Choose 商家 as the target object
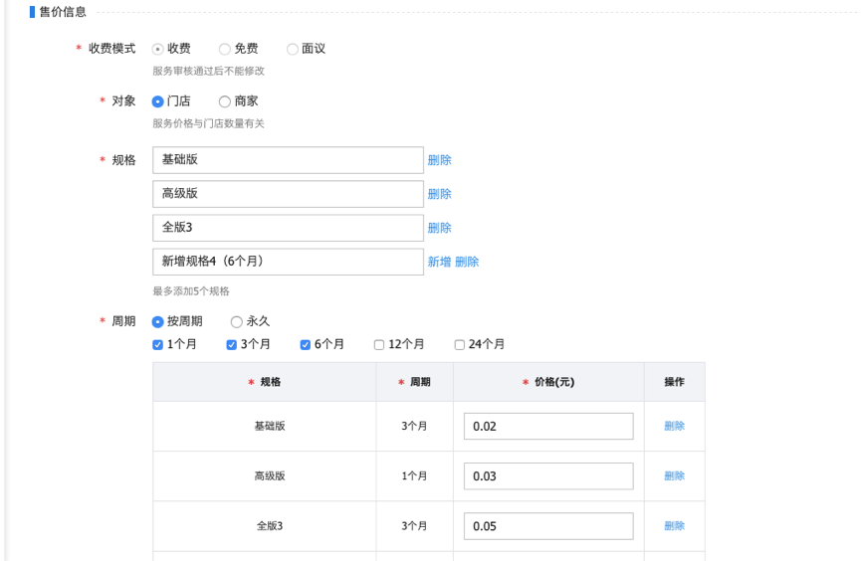Image resolution: width=861 pixels, height=561 pixels. pyautogui.click(x=225, y=101)
